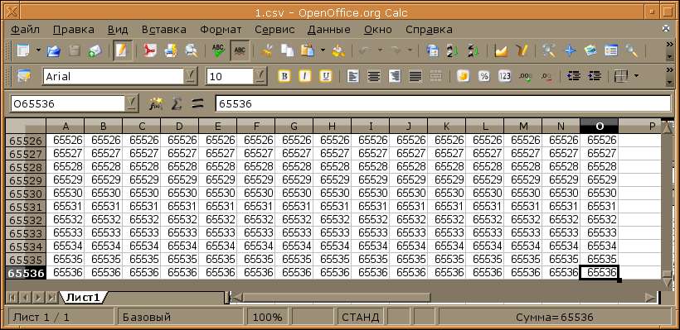Toggle Edit File mode button

[x=122, y=51]
